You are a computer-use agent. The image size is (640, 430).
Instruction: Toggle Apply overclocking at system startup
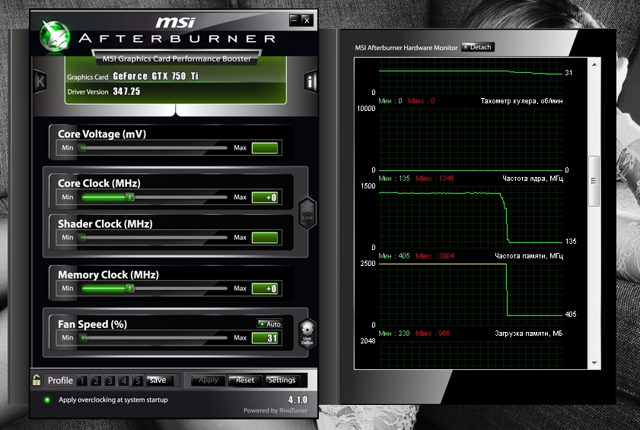click(x=47, y=400)
